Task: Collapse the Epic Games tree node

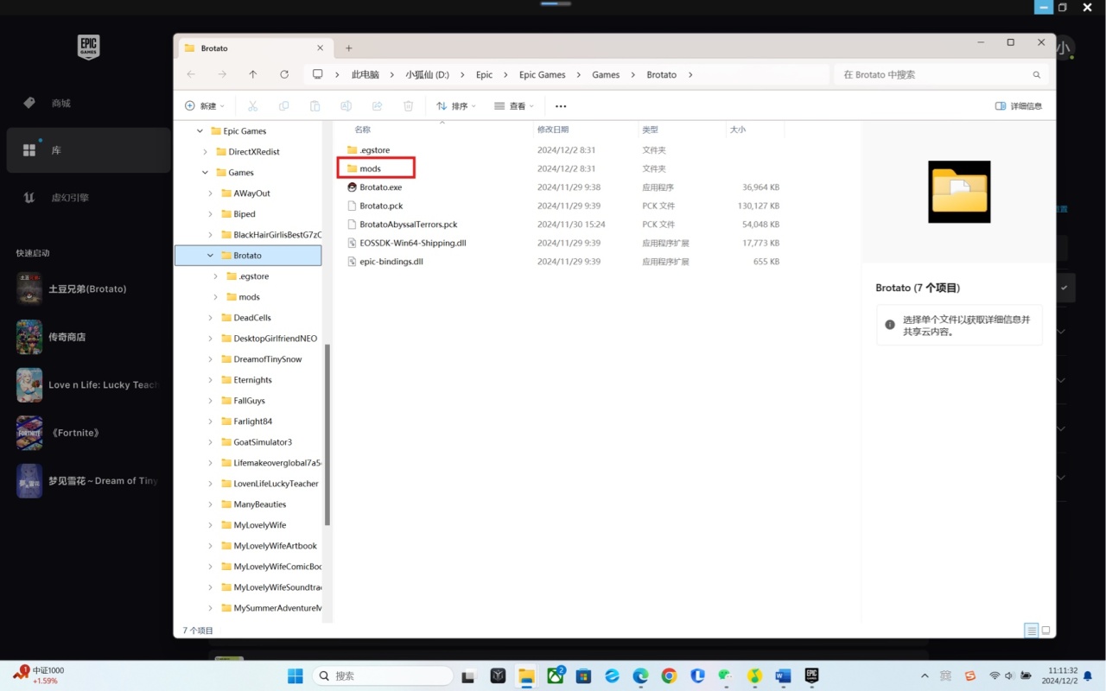Action: 200,131
